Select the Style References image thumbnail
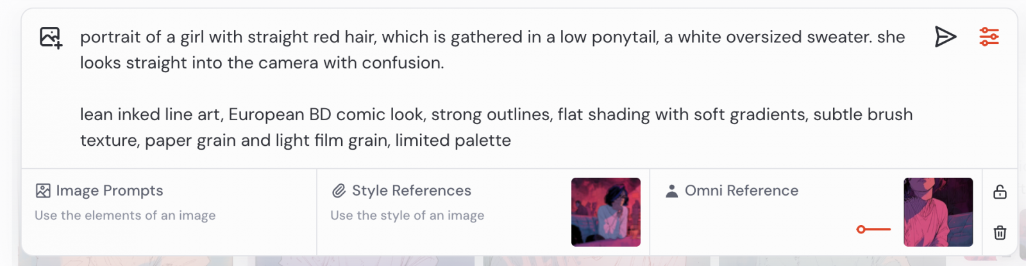 coord(605,212)
